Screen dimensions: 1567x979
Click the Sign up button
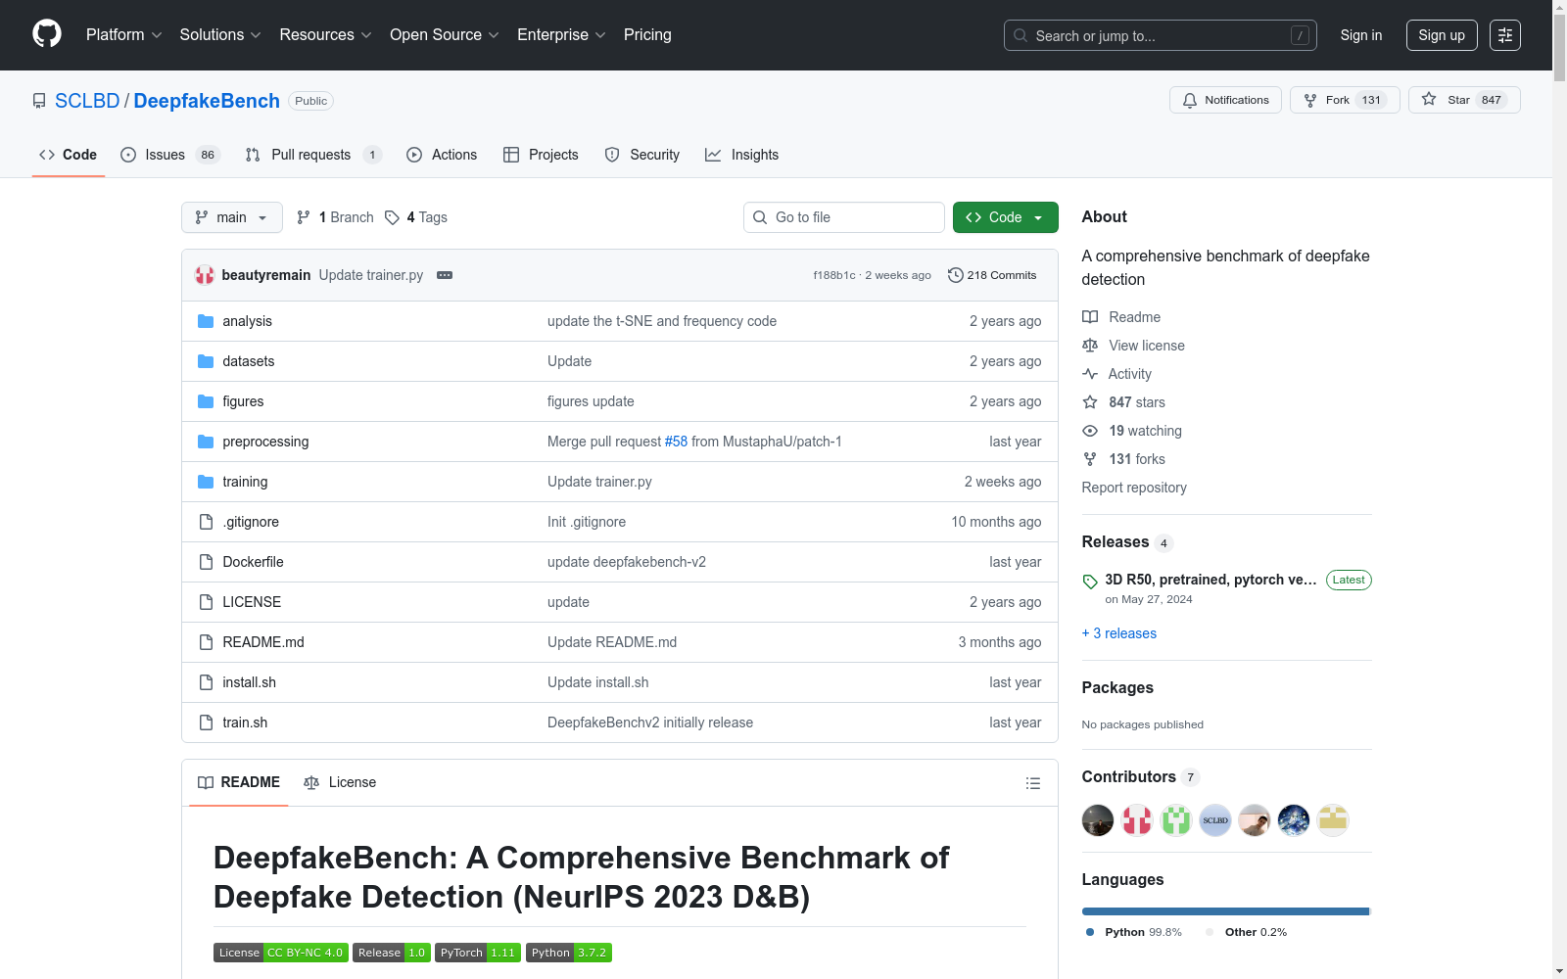click(1442, 35)
